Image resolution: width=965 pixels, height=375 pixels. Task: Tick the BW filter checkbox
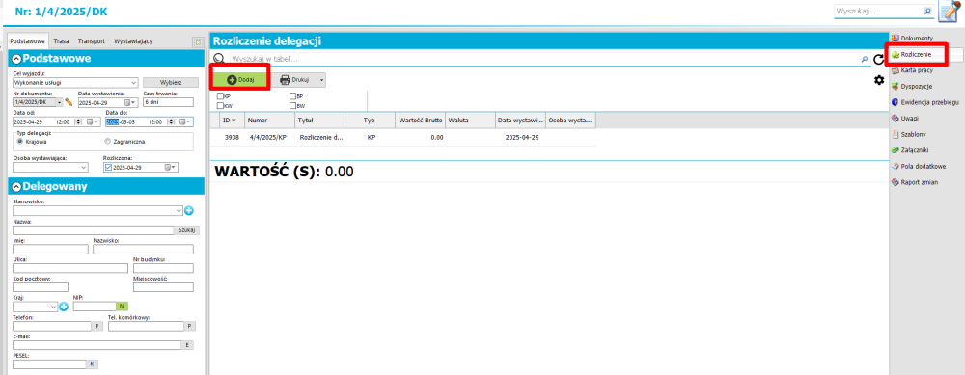click(x=293, y=106)
